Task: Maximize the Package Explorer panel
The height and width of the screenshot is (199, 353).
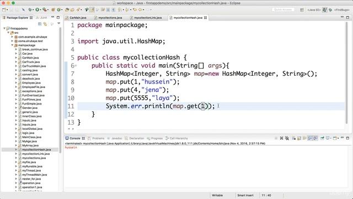Action: coord(58,17)
